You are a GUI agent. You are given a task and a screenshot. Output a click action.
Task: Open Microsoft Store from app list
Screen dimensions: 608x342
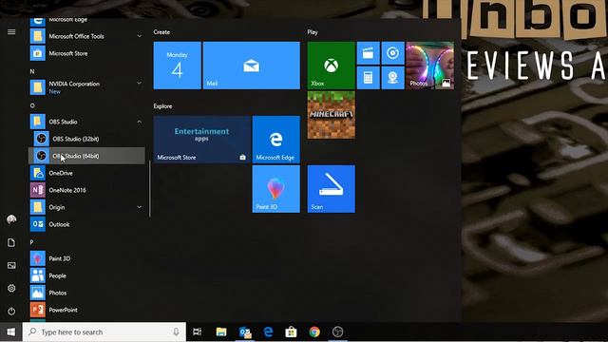86,53
